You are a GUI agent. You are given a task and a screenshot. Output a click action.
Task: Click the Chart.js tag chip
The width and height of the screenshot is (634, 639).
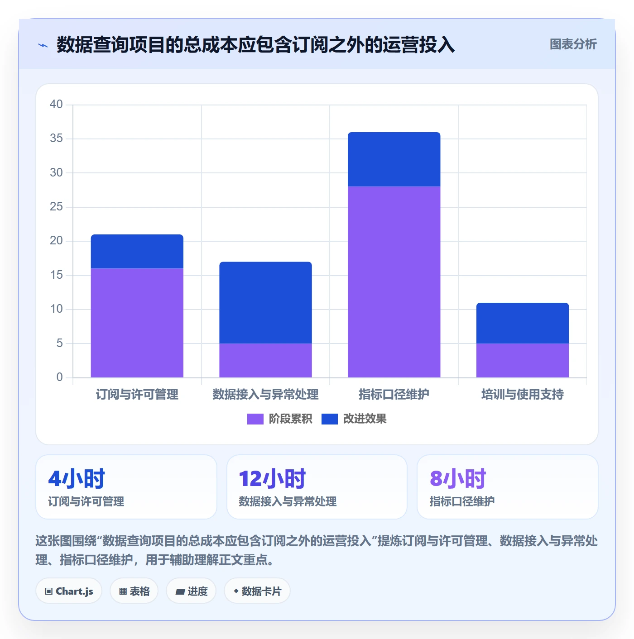[x=69, y=591]
